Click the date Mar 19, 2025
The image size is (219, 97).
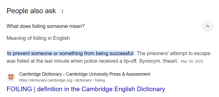click(x=192, y=61)
